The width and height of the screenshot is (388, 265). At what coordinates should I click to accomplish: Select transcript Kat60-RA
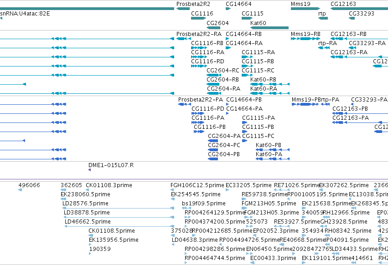264,88
